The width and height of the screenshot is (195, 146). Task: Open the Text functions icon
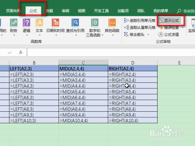39,23
